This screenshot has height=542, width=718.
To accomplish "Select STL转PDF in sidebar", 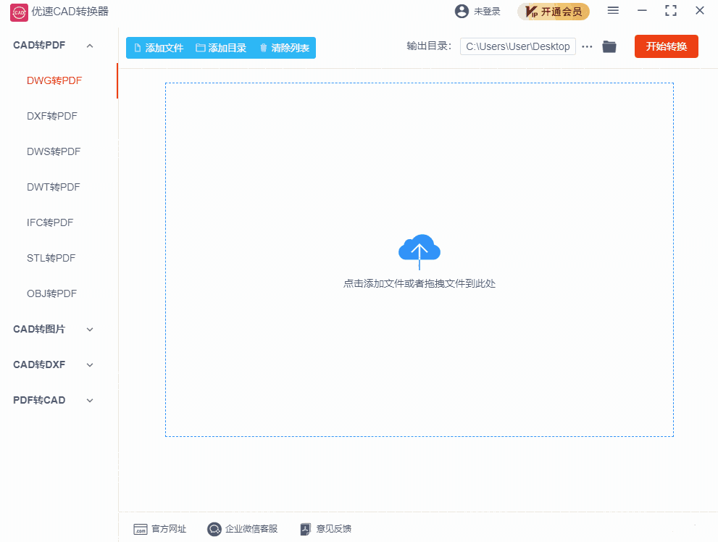I will point(51,258).
